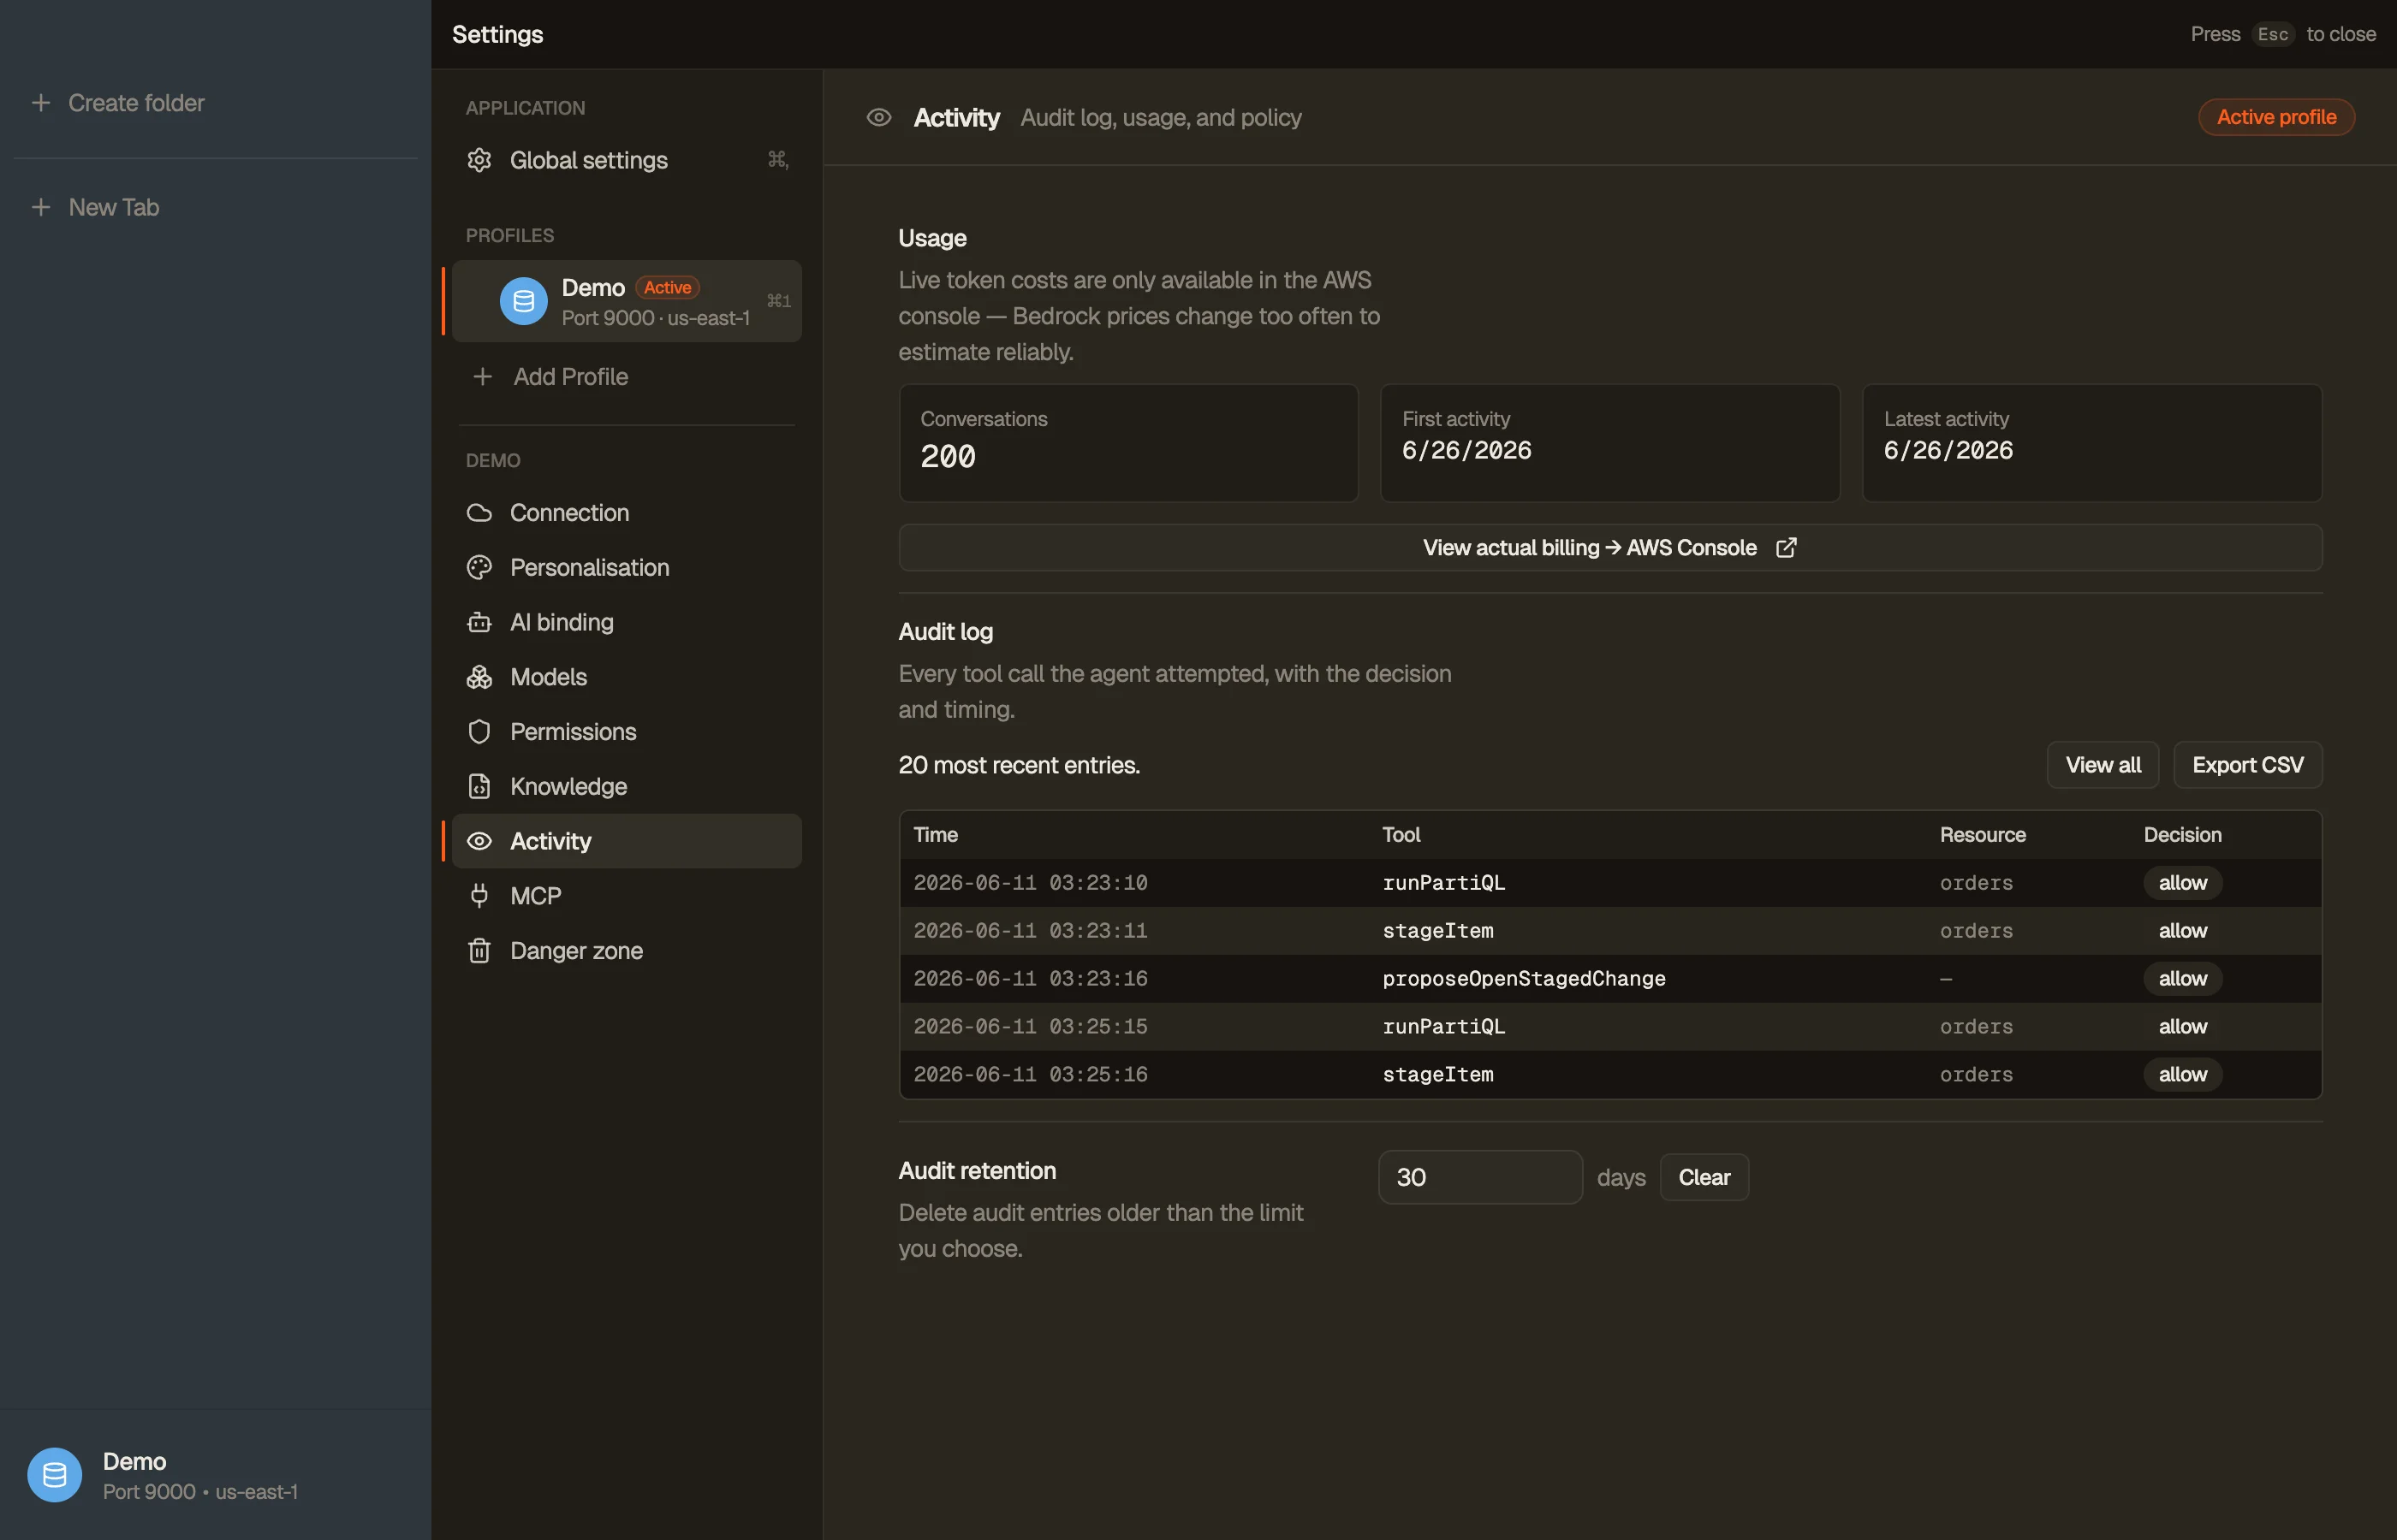Open Global settings
Screen dimensions: 2397x1540
click(x=627, y=160)
